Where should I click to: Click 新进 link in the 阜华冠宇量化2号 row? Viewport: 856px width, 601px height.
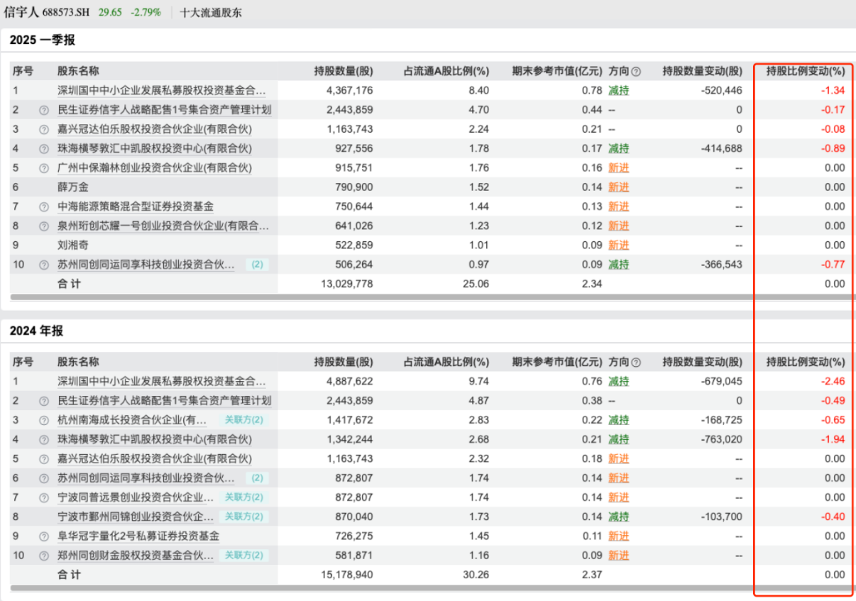618,536
